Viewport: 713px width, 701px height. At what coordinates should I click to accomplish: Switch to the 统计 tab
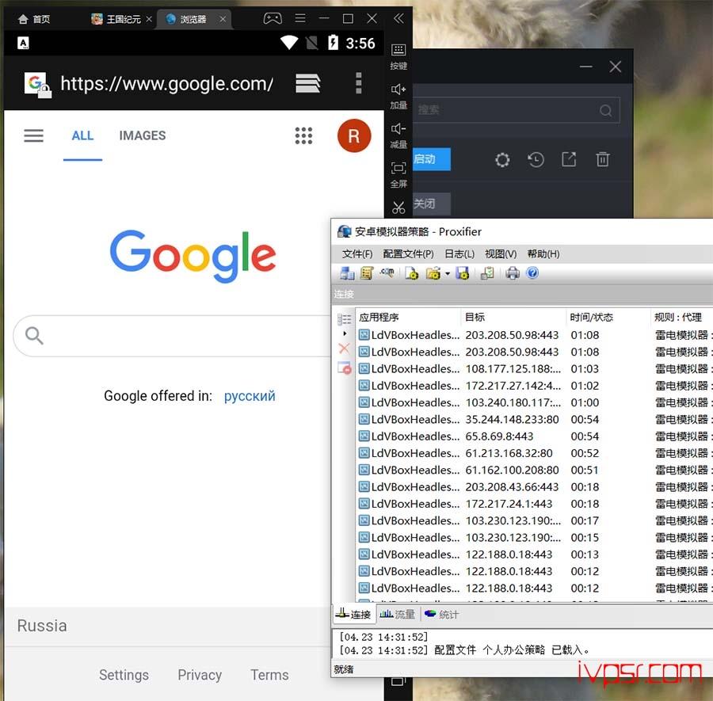point(441,615)
